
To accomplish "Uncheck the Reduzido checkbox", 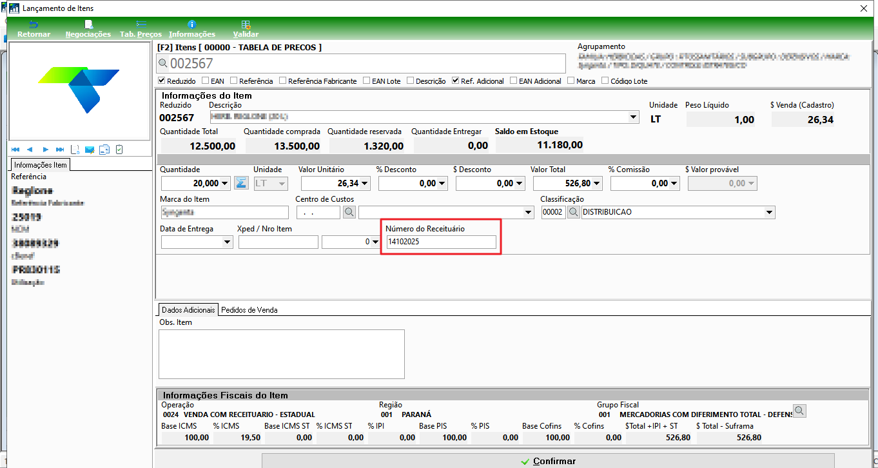I will tap(162, 81).
